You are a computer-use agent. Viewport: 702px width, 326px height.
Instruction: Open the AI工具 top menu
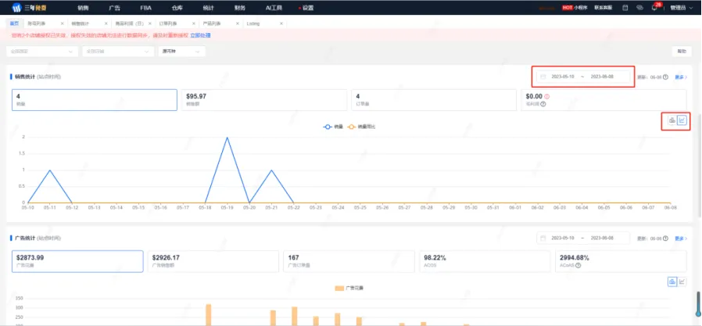coord(273,8)
